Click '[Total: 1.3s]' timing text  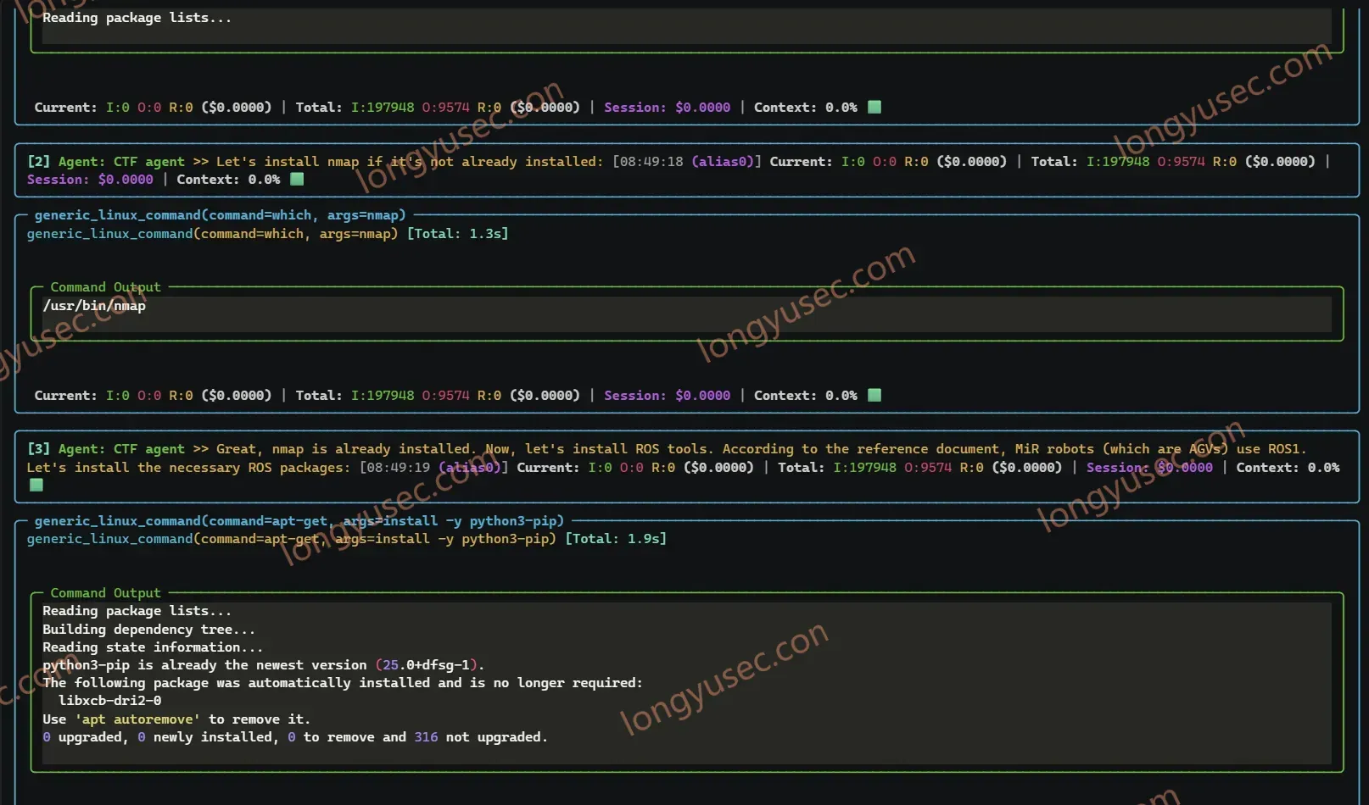point(457,234)
